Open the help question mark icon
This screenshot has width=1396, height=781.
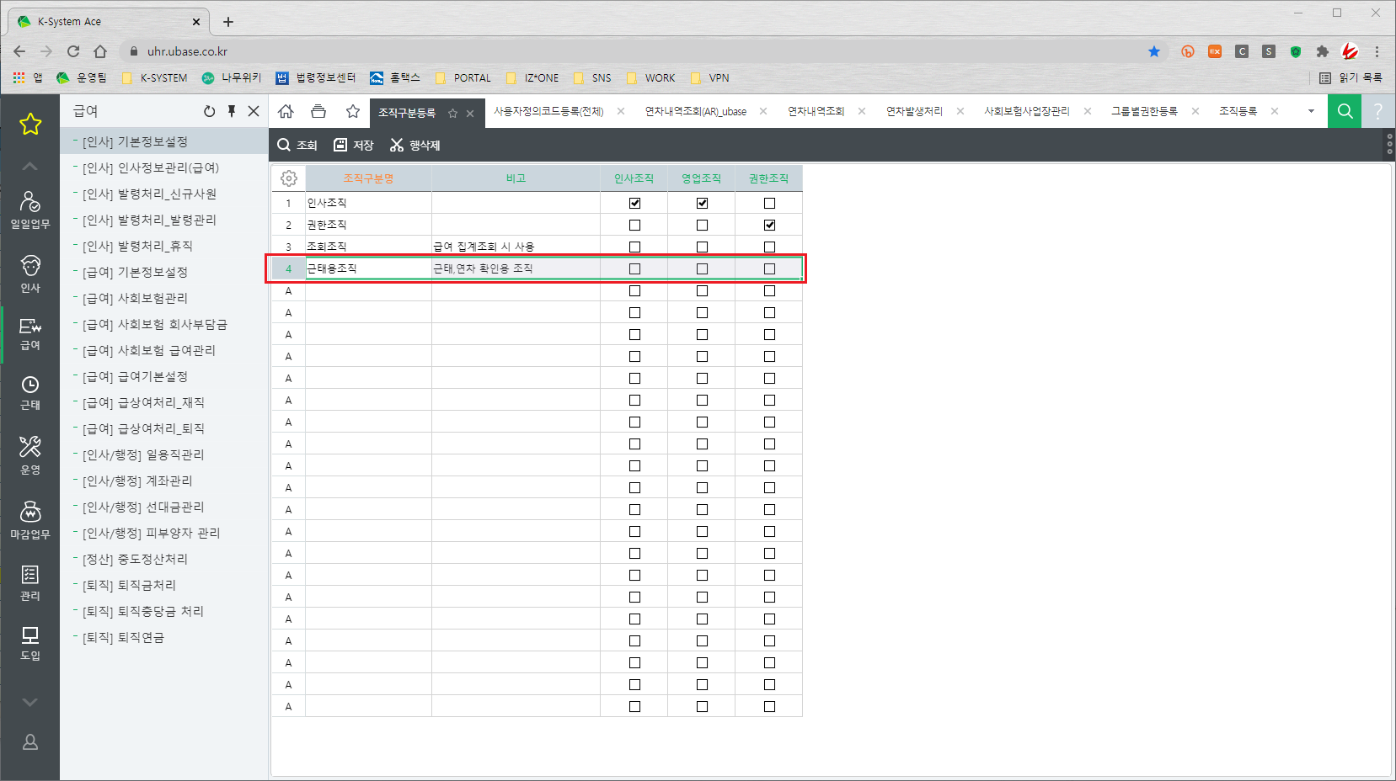pyautogui.click(x=1378, y=111)
